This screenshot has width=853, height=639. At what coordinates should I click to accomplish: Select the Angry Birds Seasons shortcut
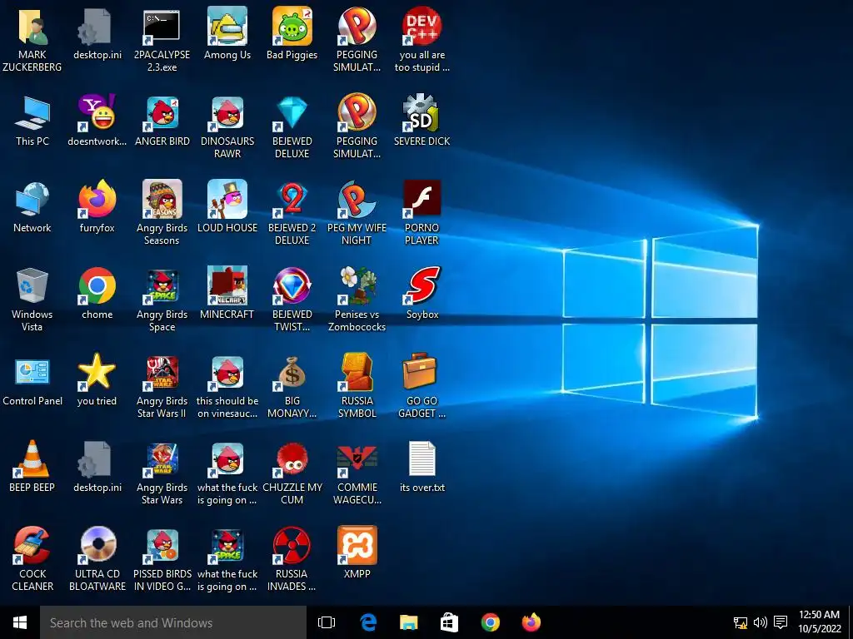tap(162, 199)
